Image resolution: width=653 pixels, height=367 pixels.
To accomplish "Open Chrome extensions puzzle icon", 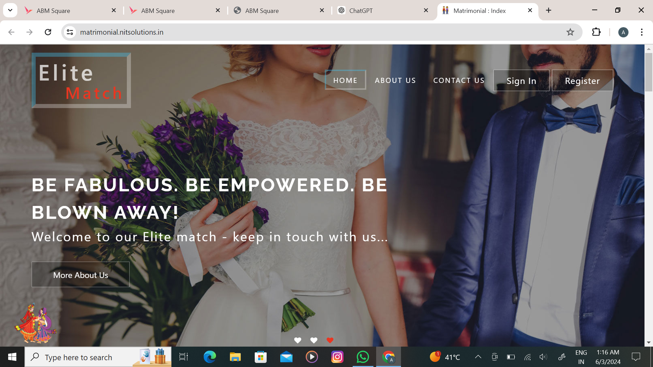I will pyautogui.click(x=596, y=32).
